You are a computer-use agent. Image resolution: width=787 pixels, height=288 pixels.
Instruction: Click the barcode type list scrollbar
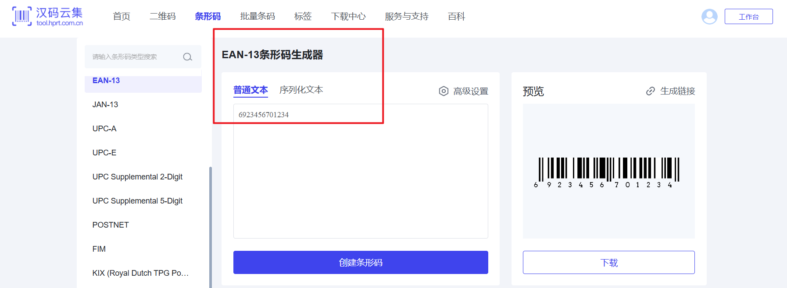[x=211, y=227]
